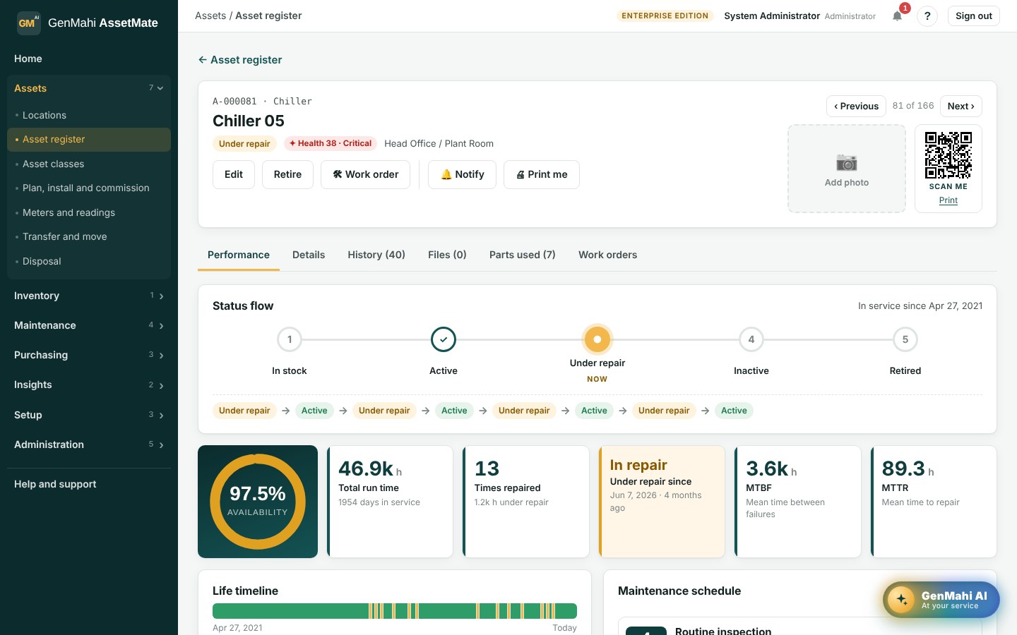The height and width of the screenshot is (635, 1017).
Task: Click the Health 38 Critical badge
Action: pyautogui.click(x=331, y=143)
